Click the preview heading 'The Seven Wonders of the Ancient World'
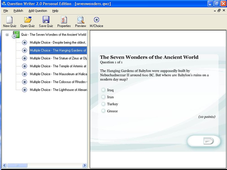 tap(149, 57)
